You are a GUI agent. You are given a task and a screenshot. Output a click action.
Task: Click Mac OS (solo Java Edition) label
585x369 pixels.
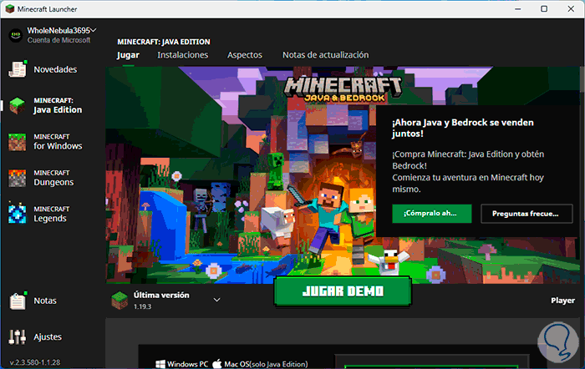coord(266,364)
